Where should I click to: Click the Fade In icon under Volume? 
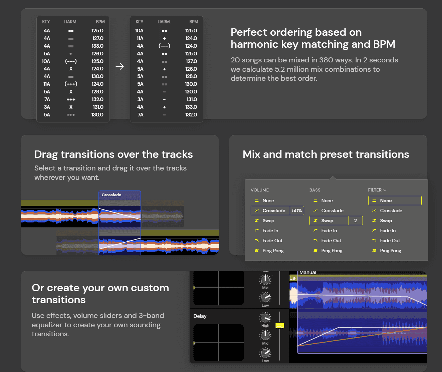256,231
